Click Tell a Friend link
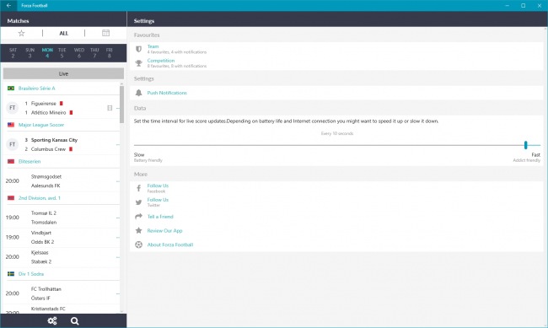This screenshot has width=548, height=328. [160, 217]
